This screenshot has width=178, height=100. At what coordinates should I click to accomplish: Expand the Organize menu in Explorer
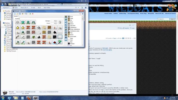pyautogui.click(x=6, y=7)
